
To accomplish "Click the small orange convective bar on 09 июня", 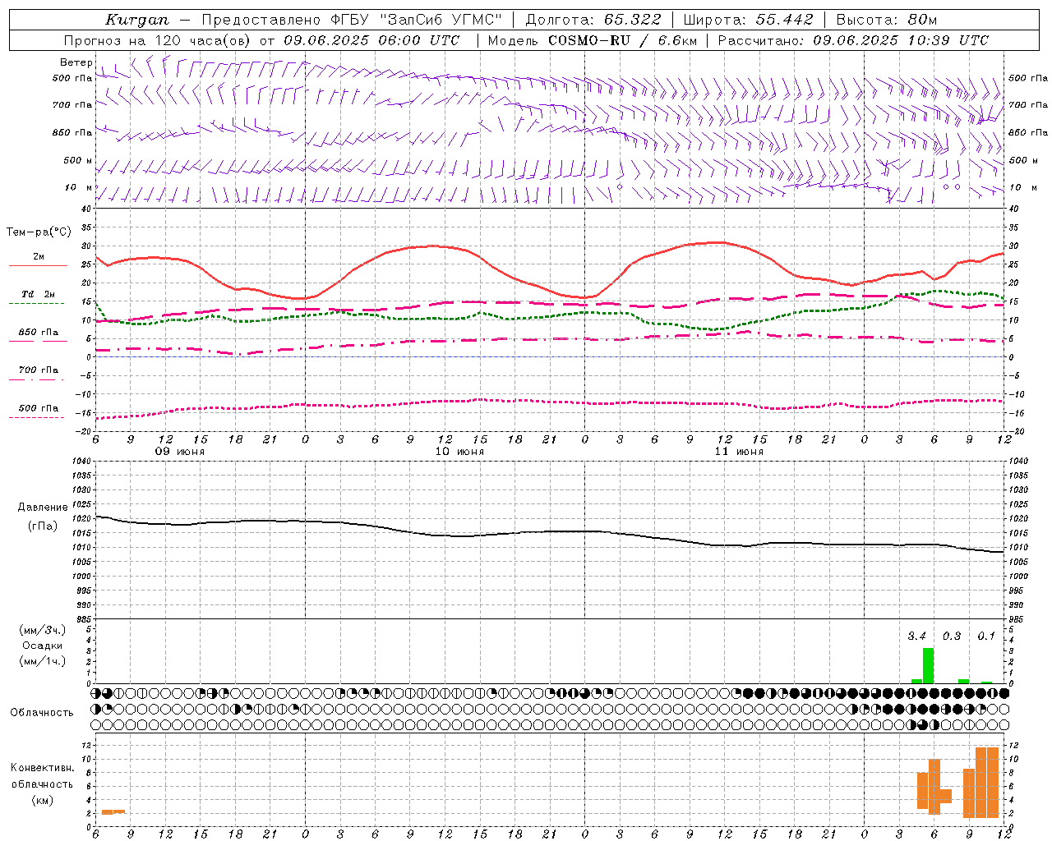I will 113,812.
